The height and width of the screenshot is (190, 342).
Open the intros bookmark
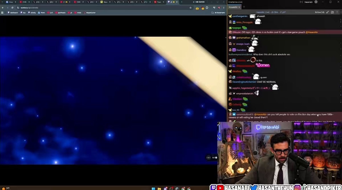click(78, 13)
